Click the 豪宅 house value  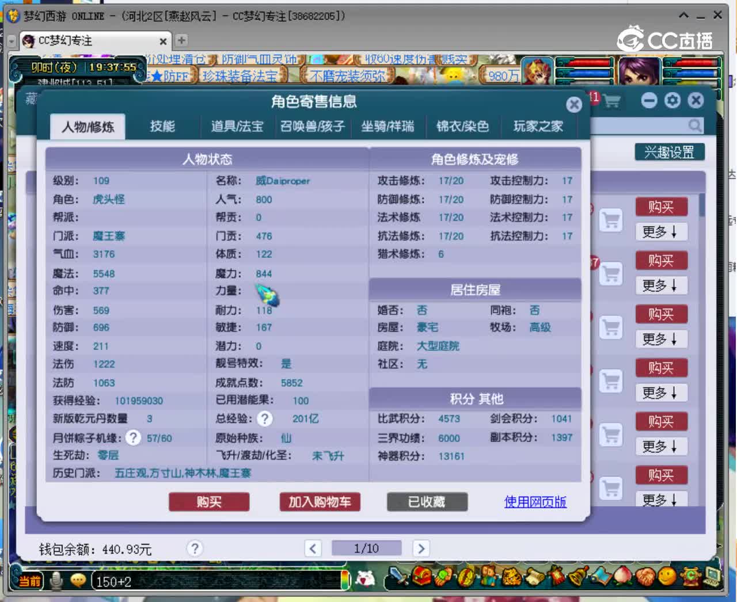(x=427, y=327)
